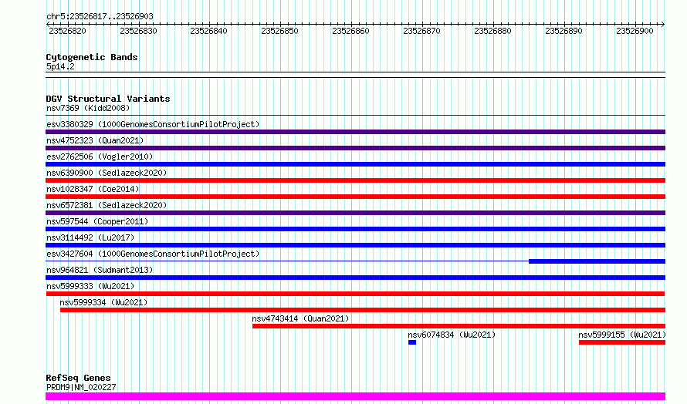
Task: Click ruler position 23526870
Action: point(422,31)
